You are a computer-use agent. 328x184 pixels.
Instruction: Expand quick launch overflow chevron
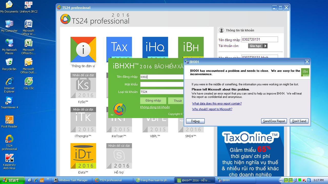tap(48, 179)
